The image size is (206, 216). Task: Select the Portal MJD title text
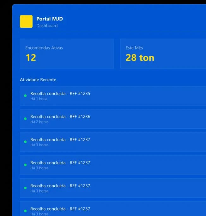50,19
